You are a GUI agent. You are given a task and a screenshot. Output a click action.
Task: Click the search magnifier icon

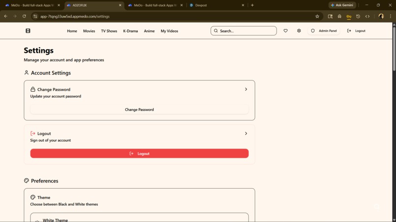[216, 31]
